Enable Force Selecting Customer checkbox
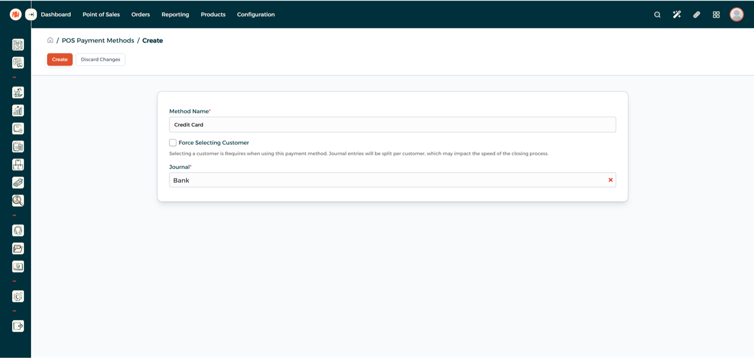Viewport: 754px width, 358px height. (173, 143)
